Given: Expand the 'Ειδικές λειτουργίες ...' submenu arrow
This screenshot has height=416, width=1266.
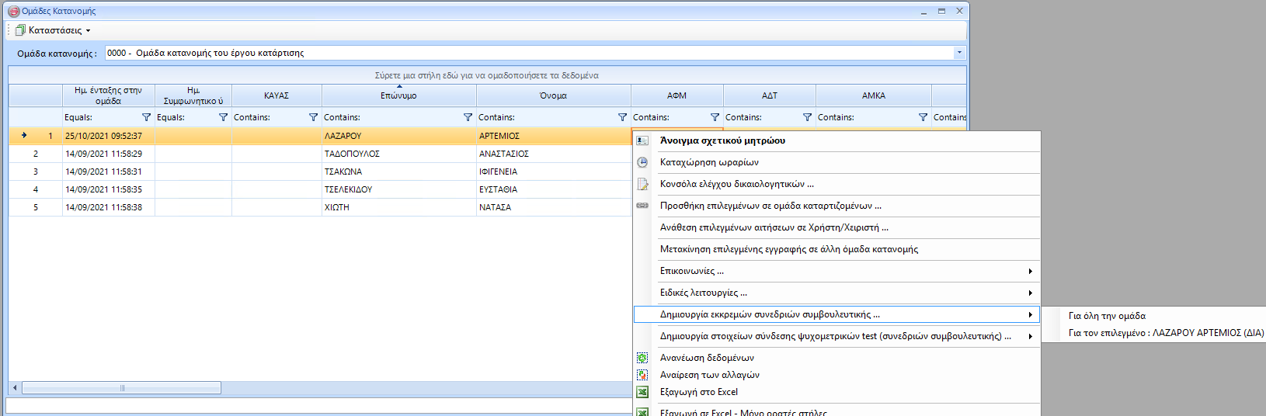Looking at the screenshot, I should tap(1030, 293).
